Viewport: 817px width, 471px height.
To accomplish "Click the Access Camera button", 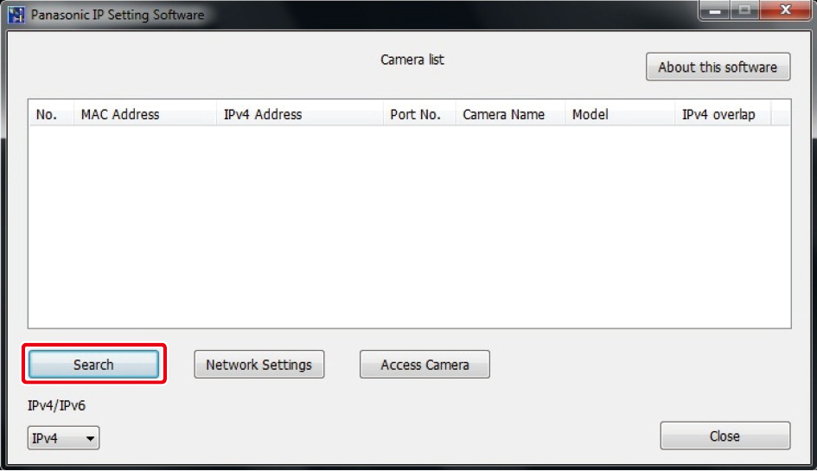I will pos(424,364).
